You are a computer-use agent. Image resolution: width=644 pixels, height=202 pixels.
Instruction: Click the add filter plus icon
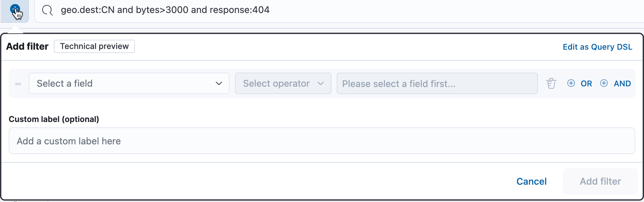pyautogui.click(x=15, y=10)
